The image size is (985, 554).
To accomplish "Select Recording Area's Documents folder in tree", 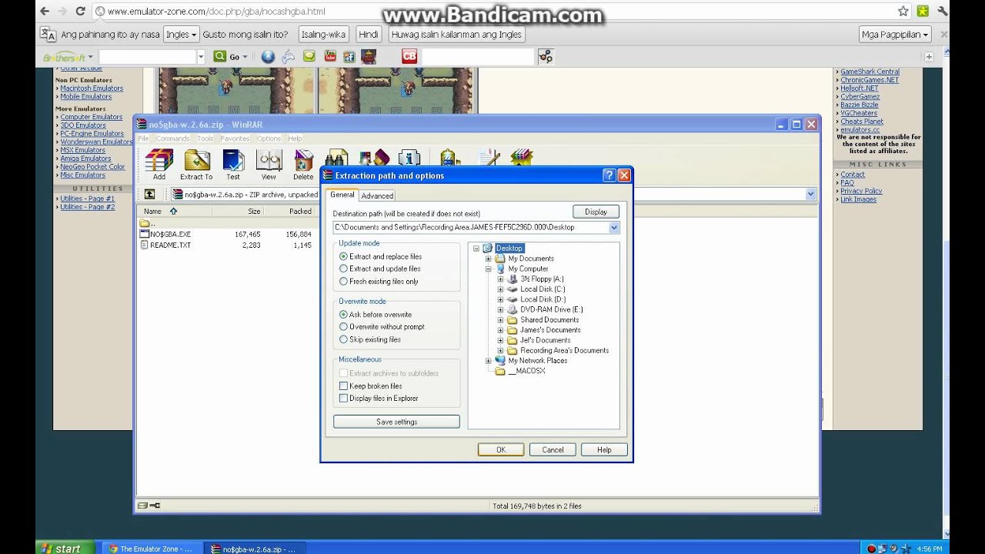I will tap(564, 350).
